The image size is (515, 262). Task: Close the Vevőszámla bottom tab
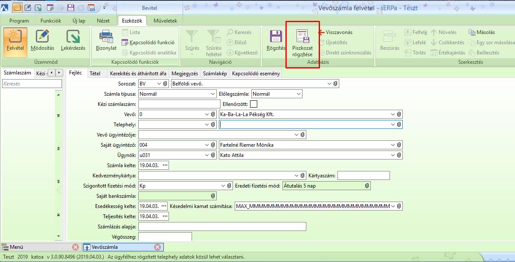157,247
